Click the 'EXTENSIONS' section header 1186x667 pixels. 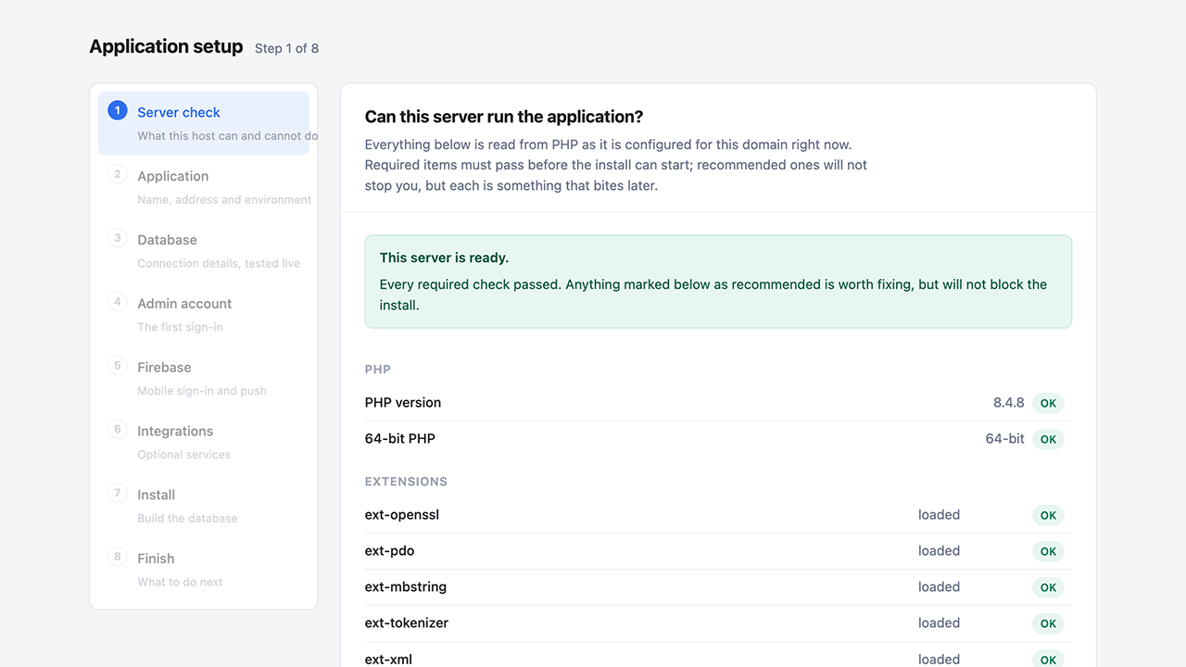(x=406, y=482)
